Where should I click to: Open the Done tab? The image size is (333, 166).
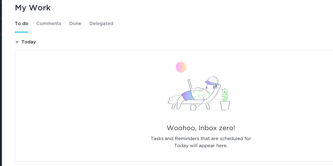(75, 24)
